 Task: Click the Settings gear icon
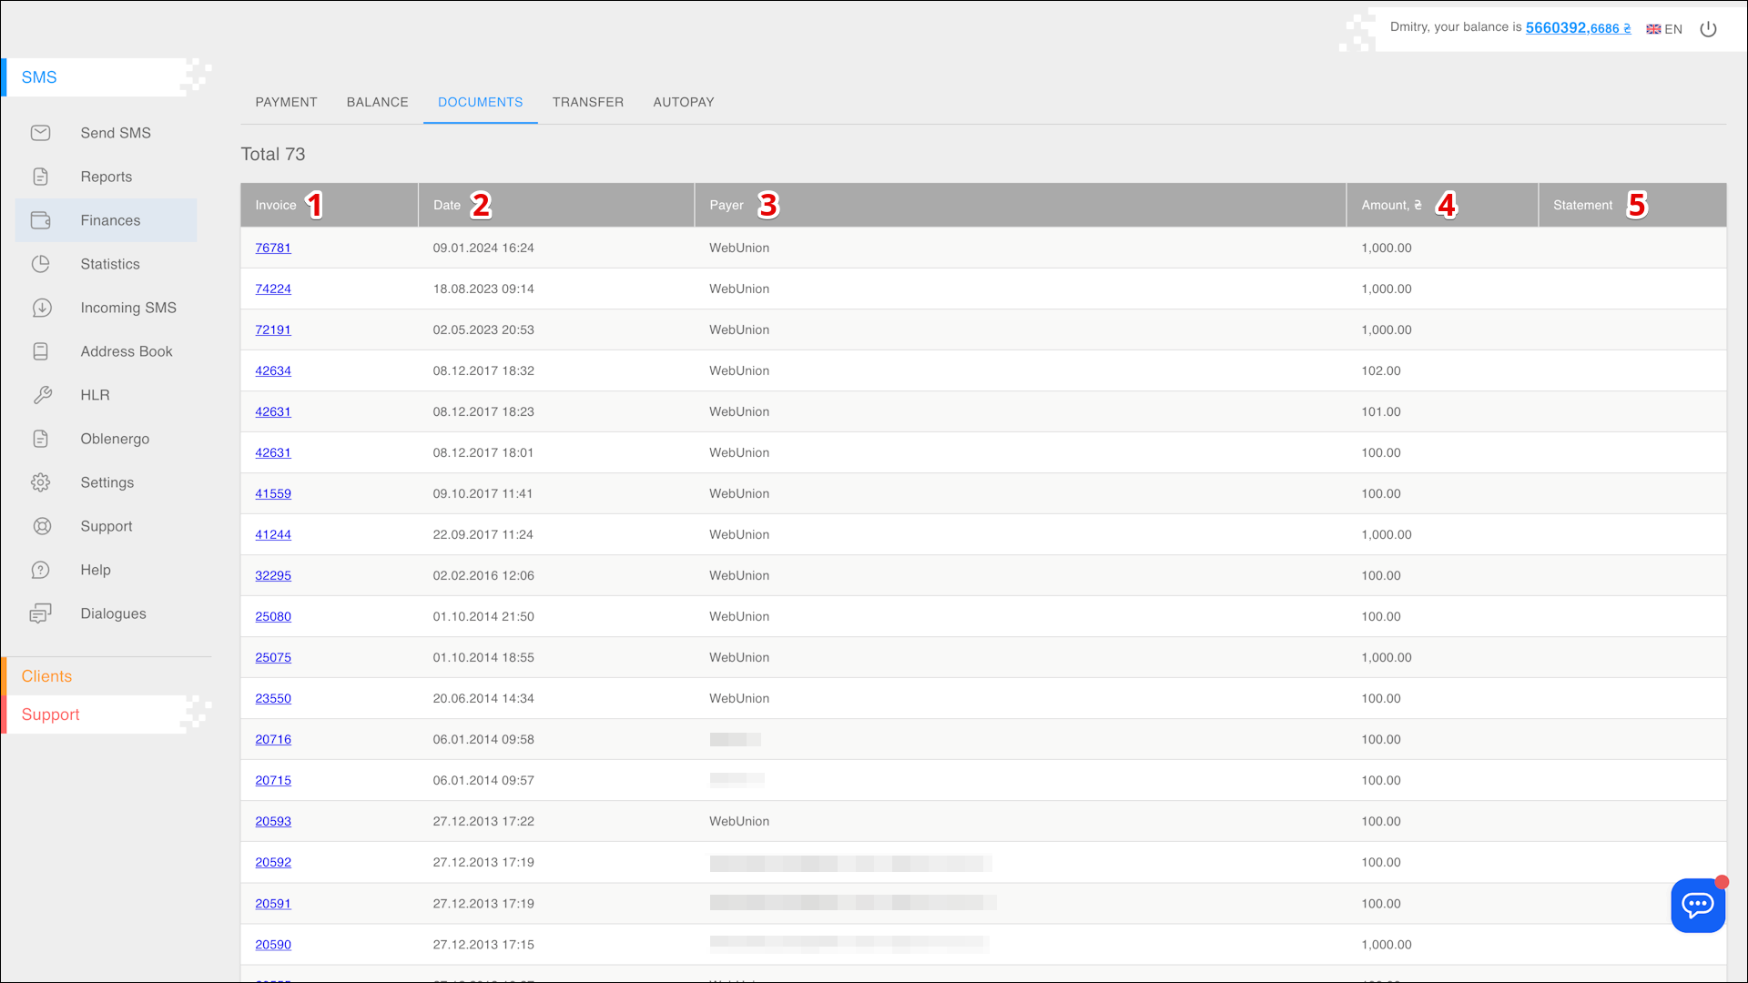click(x=41, y=482)
